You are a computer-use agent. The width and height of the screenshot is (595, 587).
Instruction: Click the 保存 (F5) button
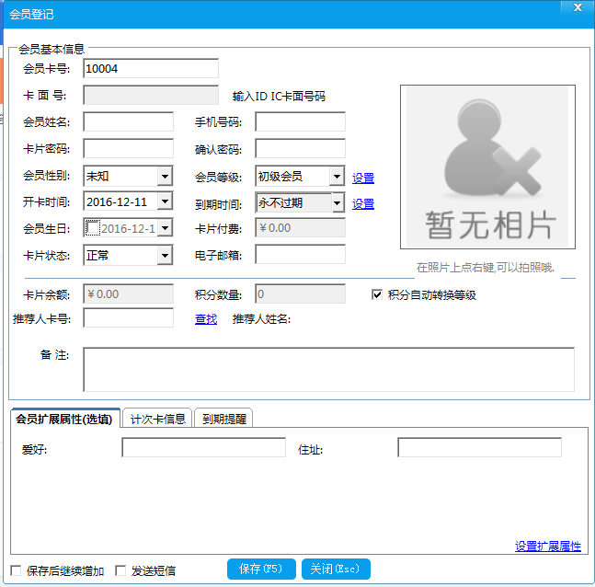261,569
